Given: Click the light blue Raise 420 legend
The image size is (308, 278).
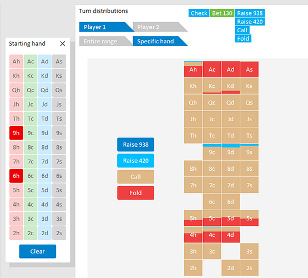Looking at the screenshot, I should [136, 161].
